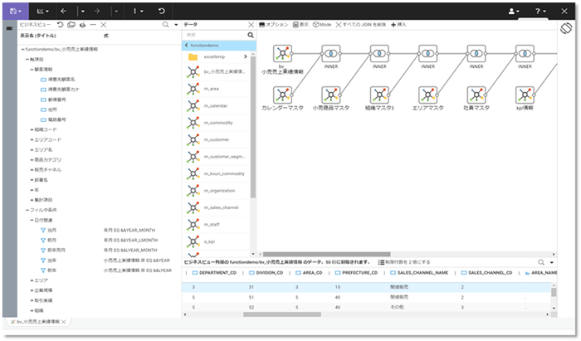The image size is (581, 341).
Task: Click the data panel search input field
Action: [214, 35]
